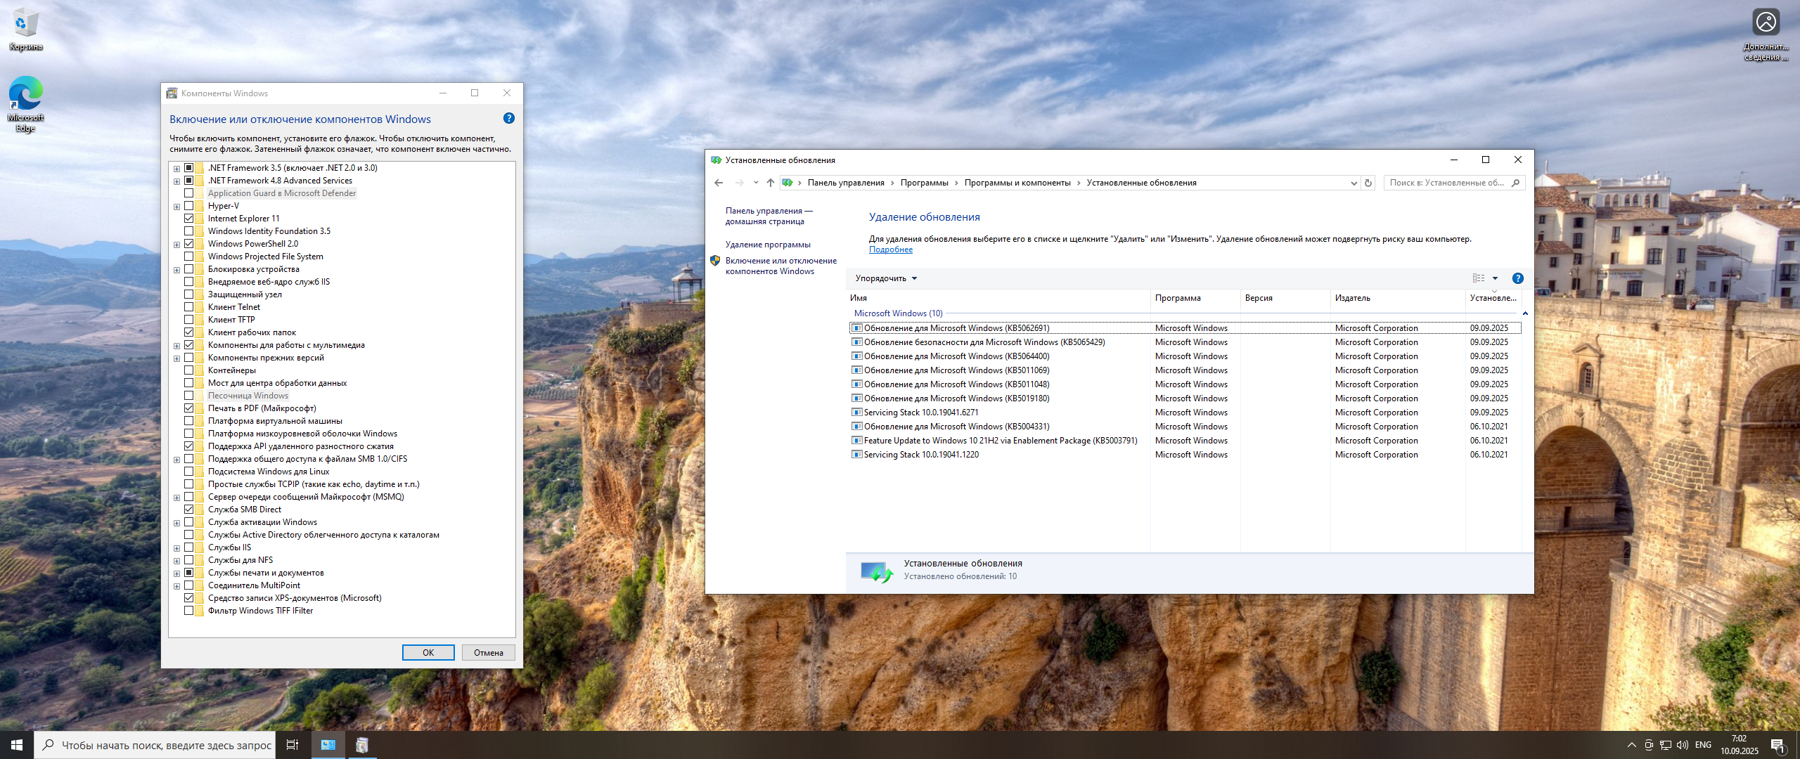Sort by Программа column header
Screen dimensions: 1800x759
pyautogui.click(x=1195, y=298)
